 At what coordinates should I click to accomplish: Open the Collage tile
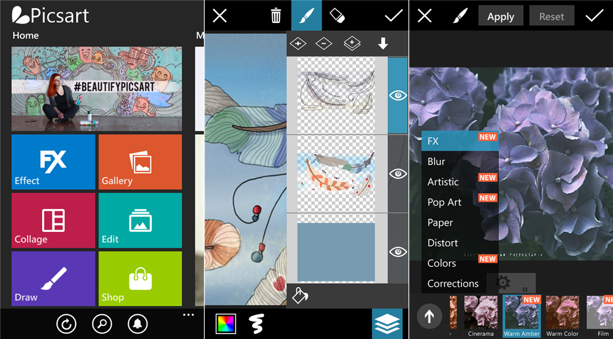coord(53,220)
